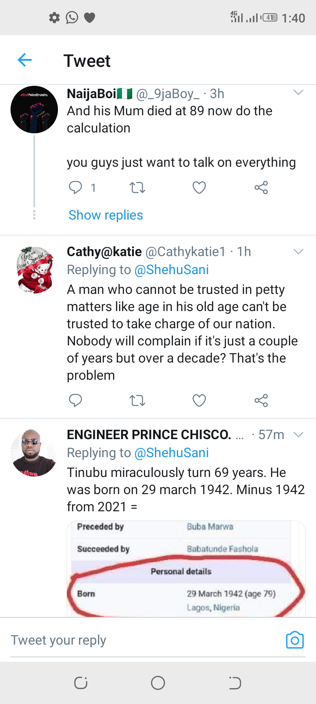Retweet Cathy@katie's tweet

click(x=137, y=400)
